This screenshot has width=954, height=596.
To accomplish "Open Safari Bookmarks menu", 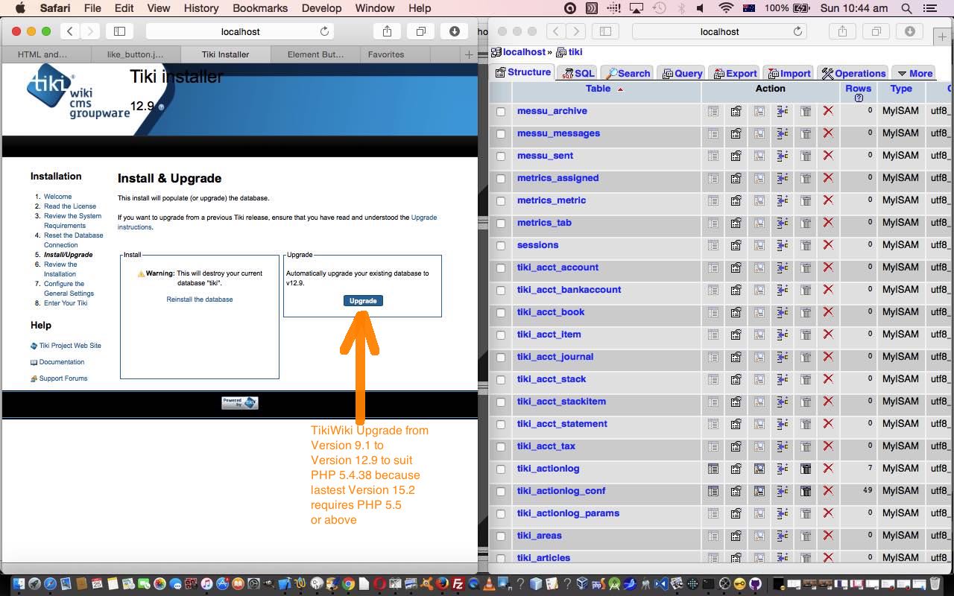I will point(260,8).
